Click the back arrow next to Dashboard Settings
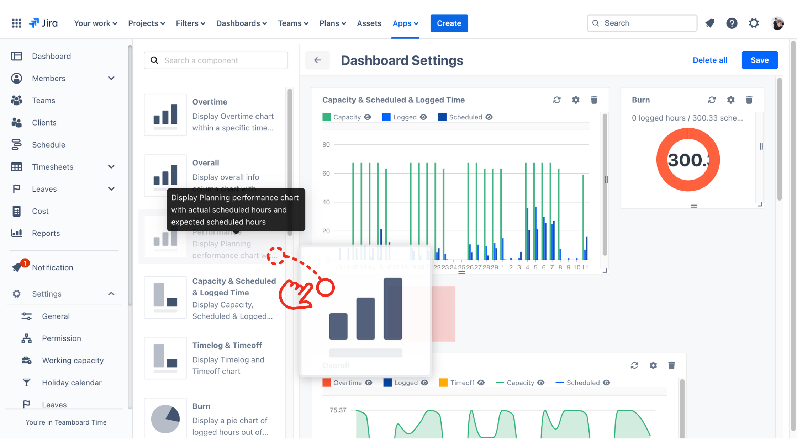Image resolution: width=797 pixels, height=448 pixels. [x=317, y=60]
